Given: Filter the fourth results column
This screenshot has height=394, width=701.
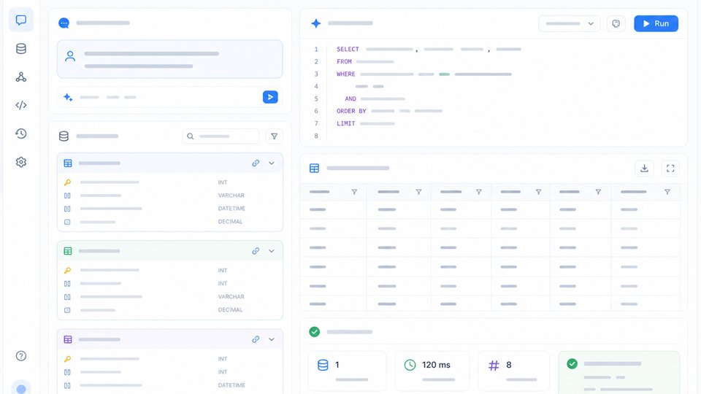Looking at the screenshot, I should [538, 192].
